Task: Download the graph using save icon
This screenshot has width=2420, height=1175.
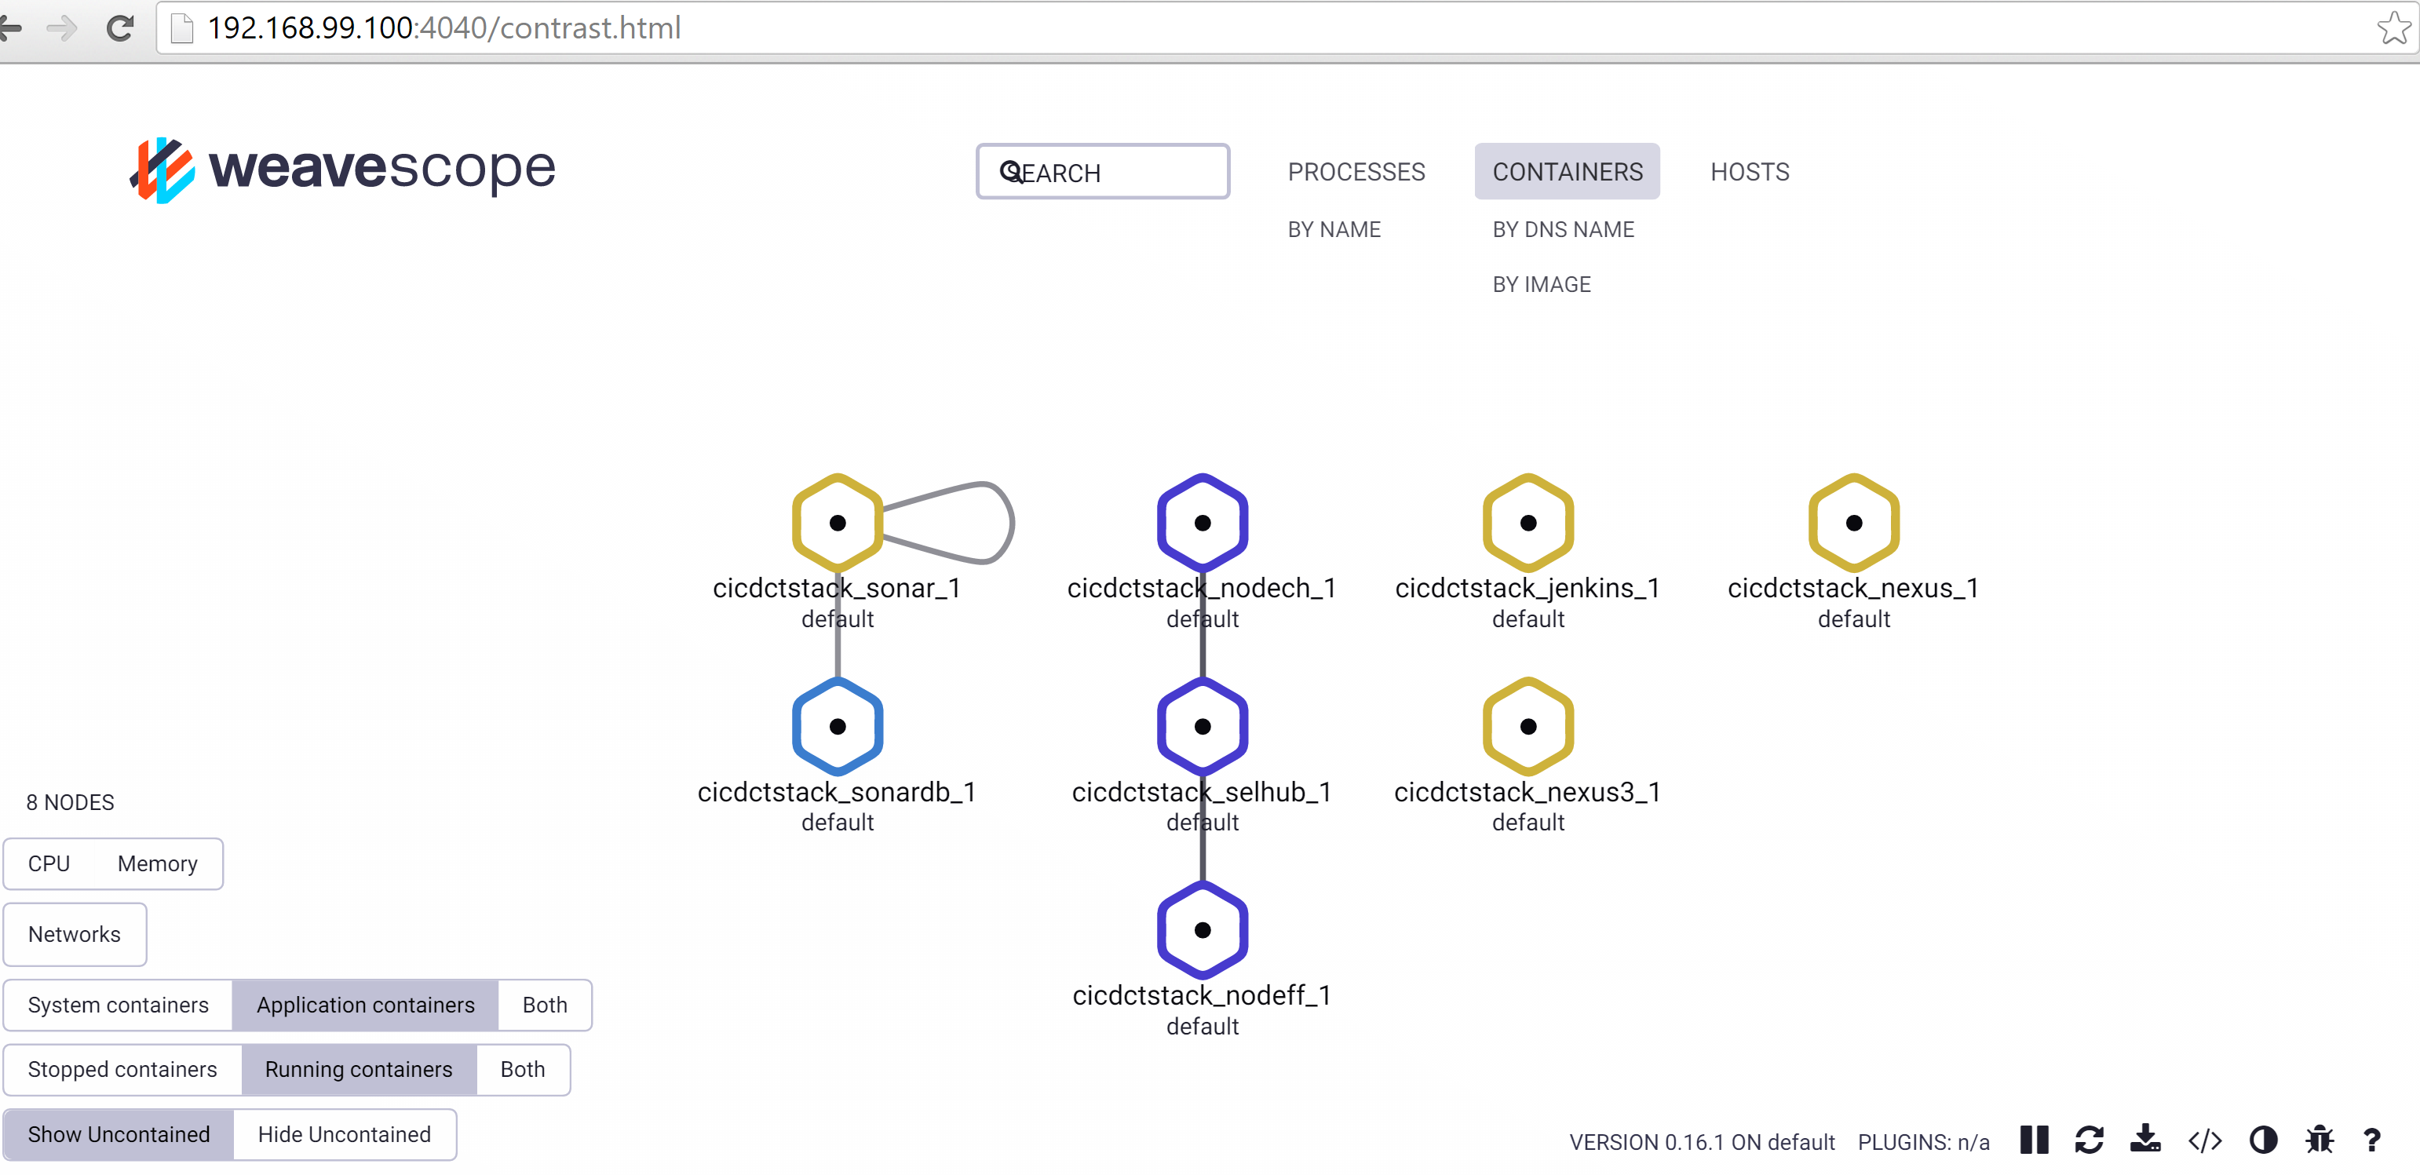Action: [x=2144, y=1140]
